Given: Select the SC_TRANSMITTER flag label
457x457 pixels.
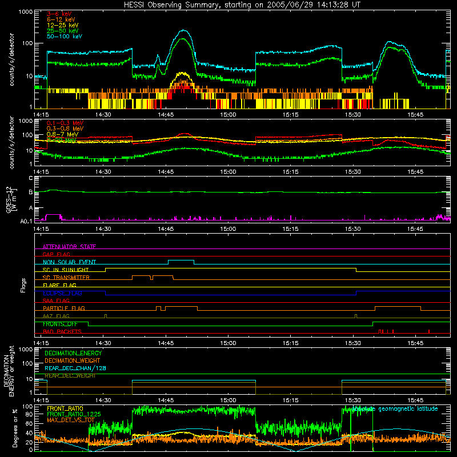Looking at the screenshot, I should point(66,278).
